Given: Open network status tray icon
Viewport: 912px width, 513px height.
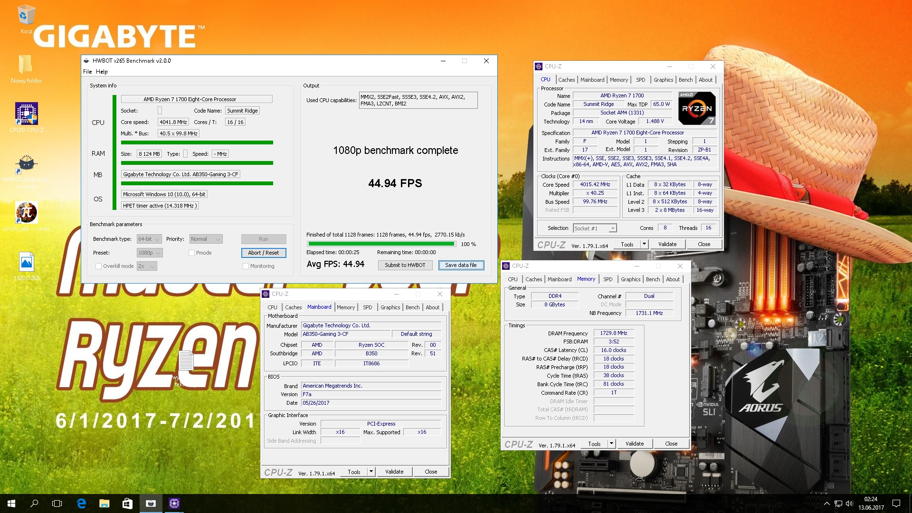Looking at the screenshot, I should tap(838, 503).
